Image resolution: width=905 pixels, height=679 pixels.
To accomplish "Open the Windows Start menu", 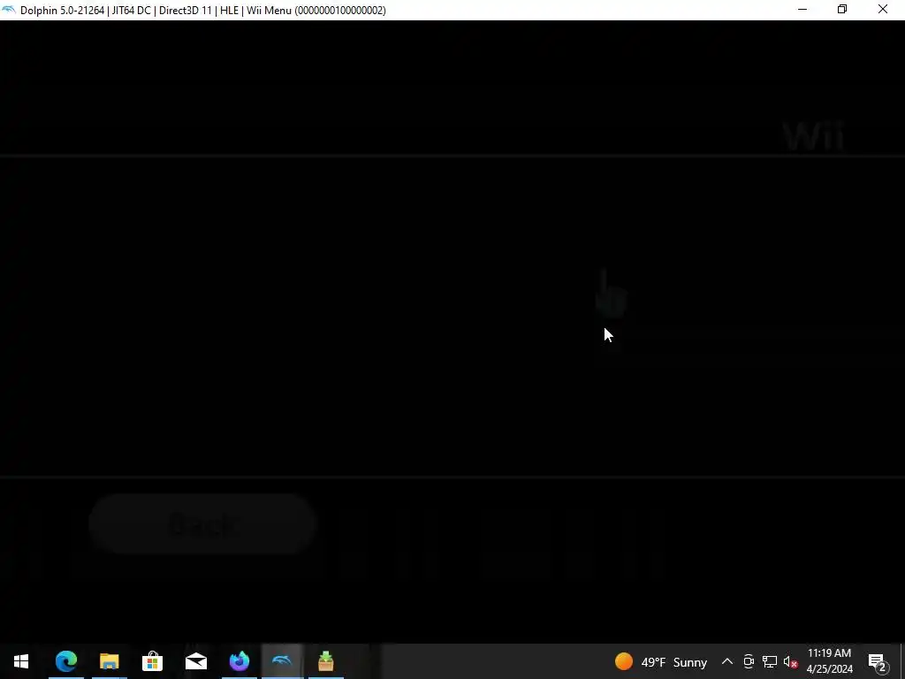I will tap(21, 661).
